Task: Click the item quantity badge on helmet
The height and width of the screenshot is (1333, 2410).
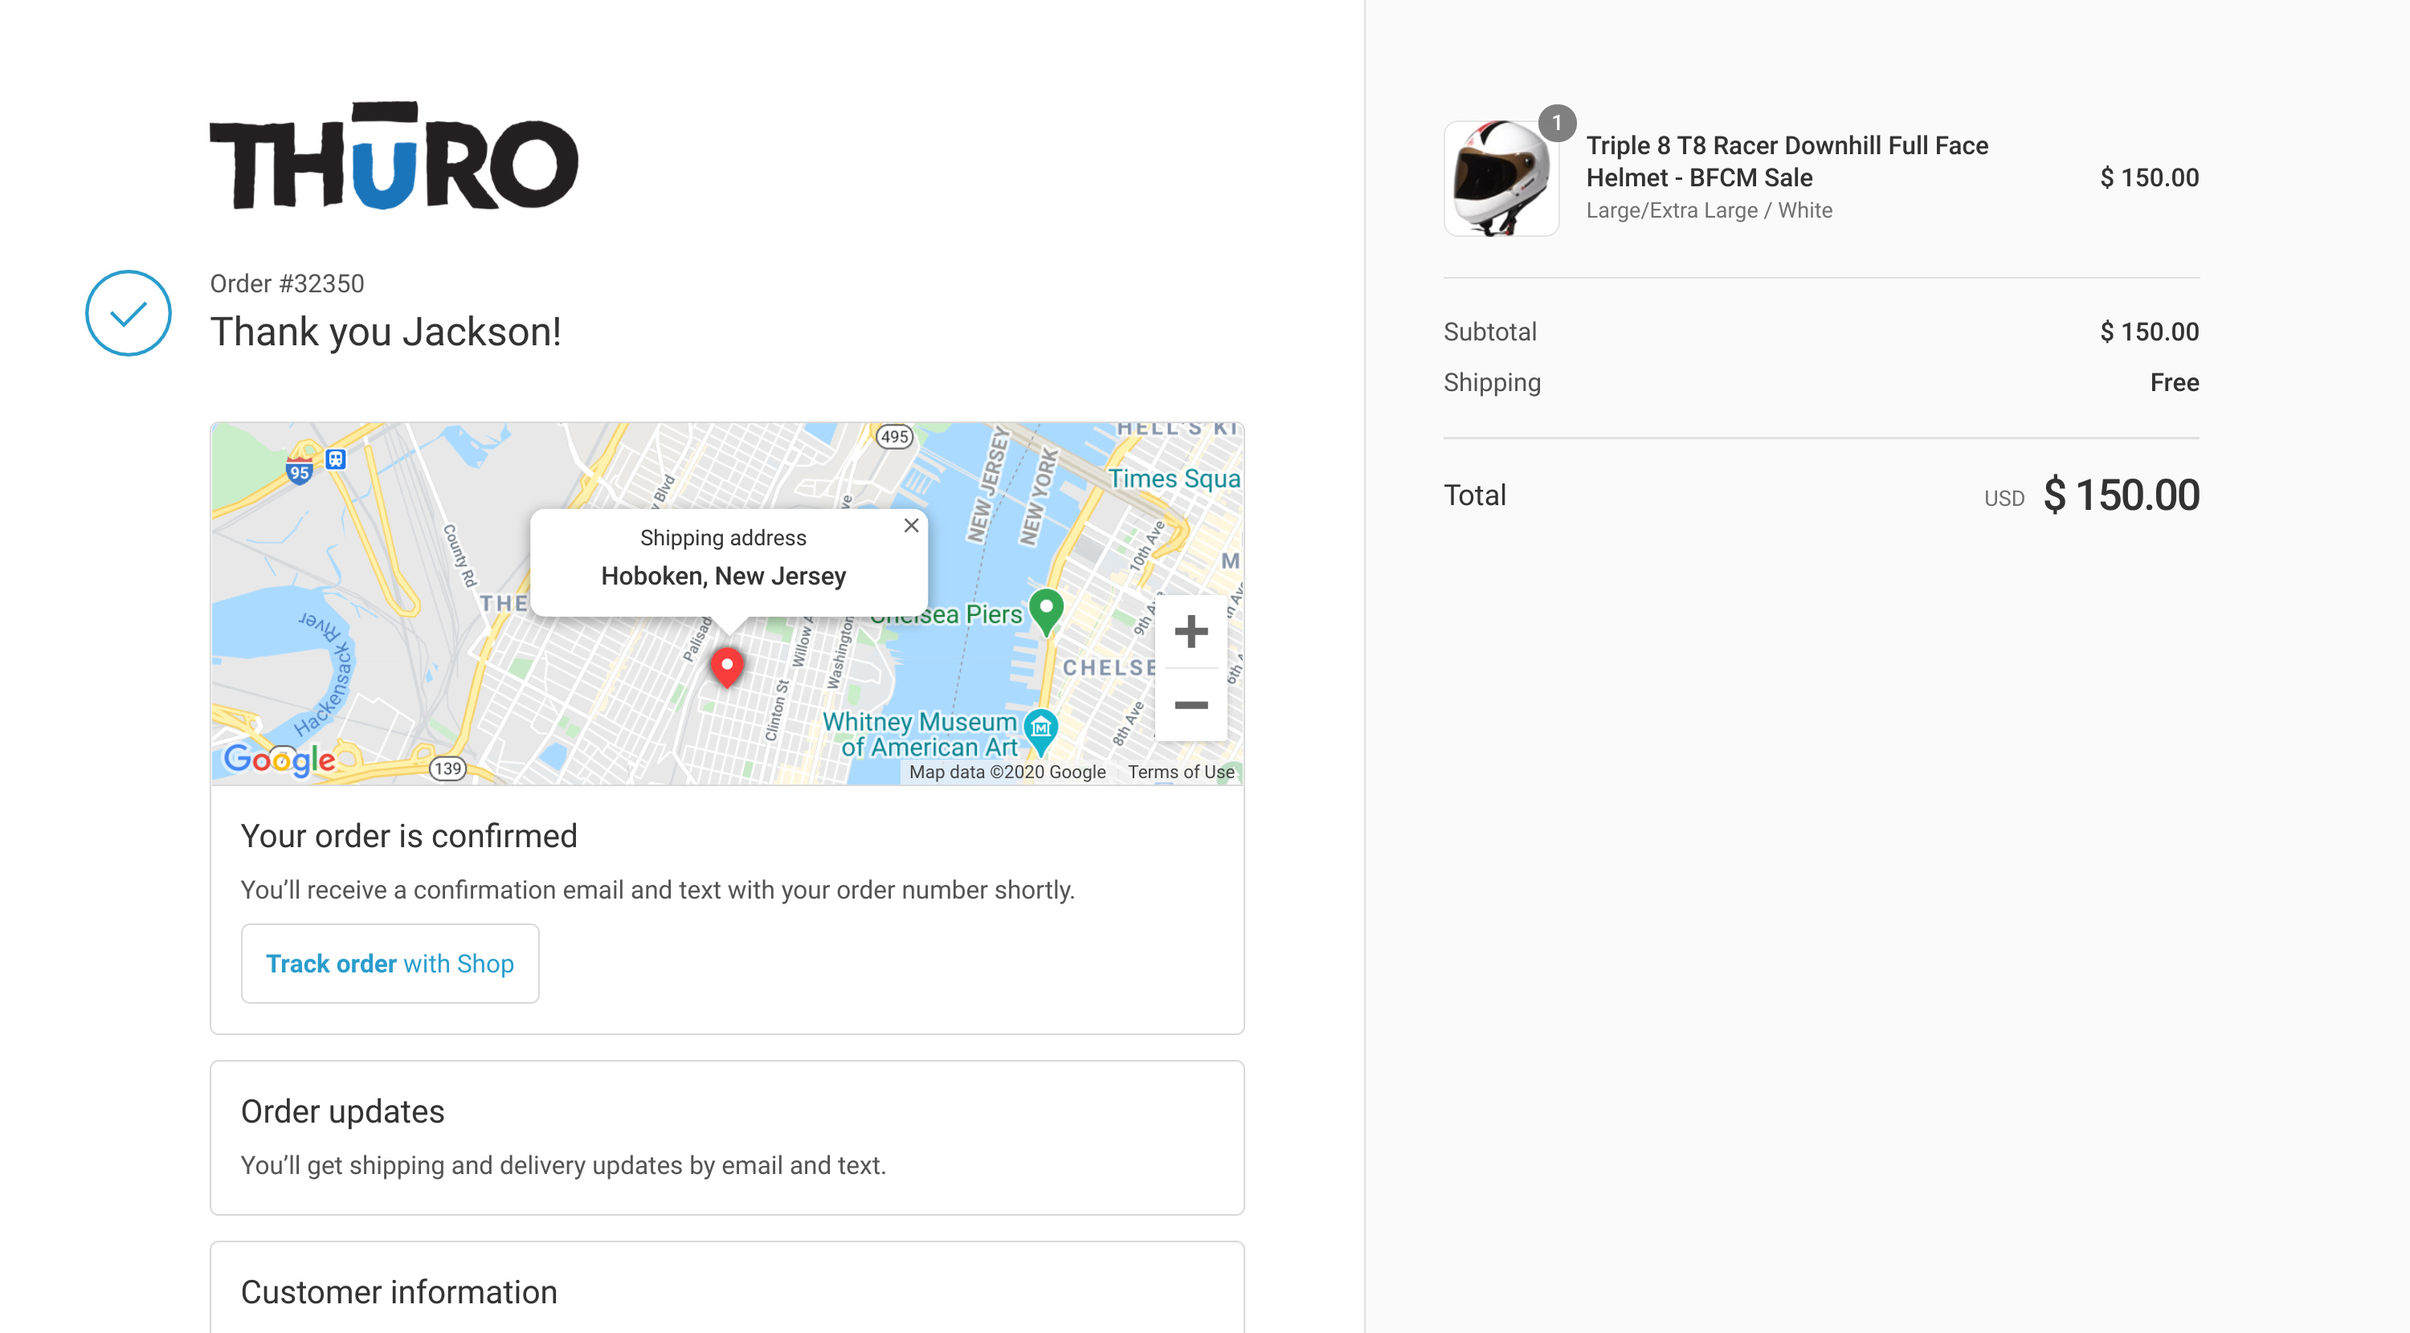Action: tap(1557, 124)
